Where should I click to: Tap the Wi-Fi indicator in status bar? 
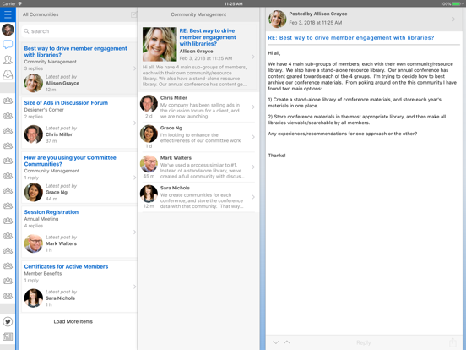tap(20, 3)
